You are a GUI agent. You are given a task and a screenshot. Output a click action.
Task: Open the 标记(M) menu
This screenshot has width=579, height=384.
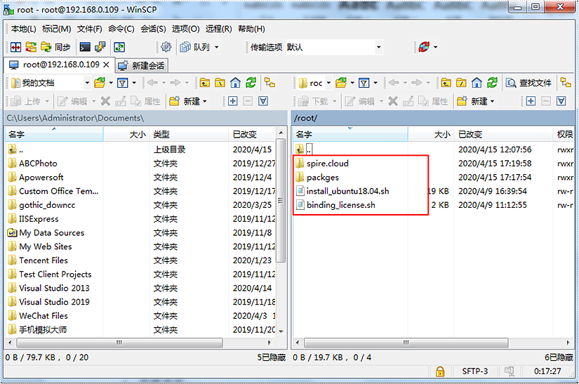click(57, 29)
